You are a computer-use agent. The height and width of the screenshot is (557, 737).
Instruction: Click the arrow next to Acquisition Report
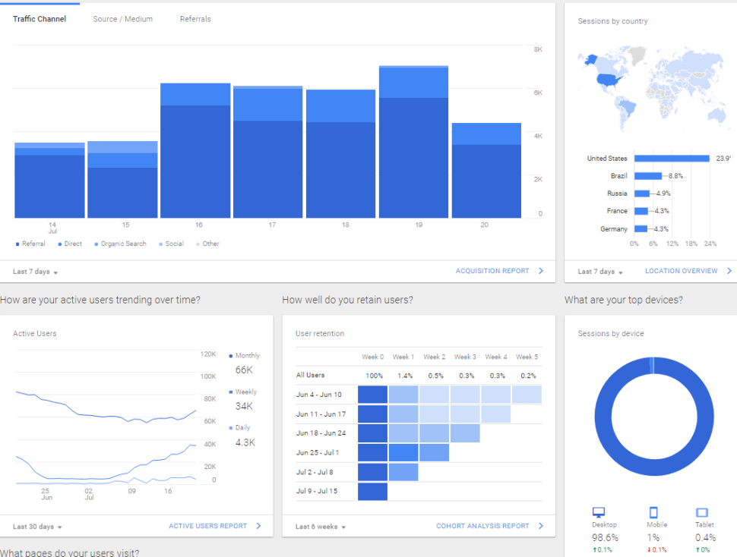pos(541,271)
